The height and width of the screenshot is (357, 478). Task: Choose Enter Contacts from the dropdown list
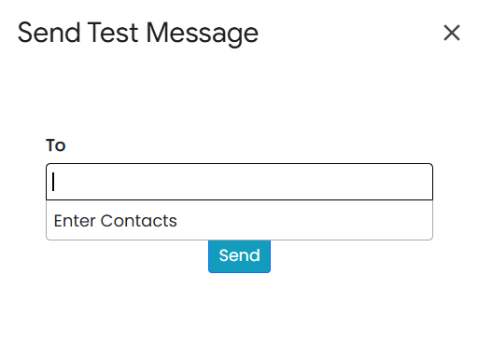coord(239,221)
